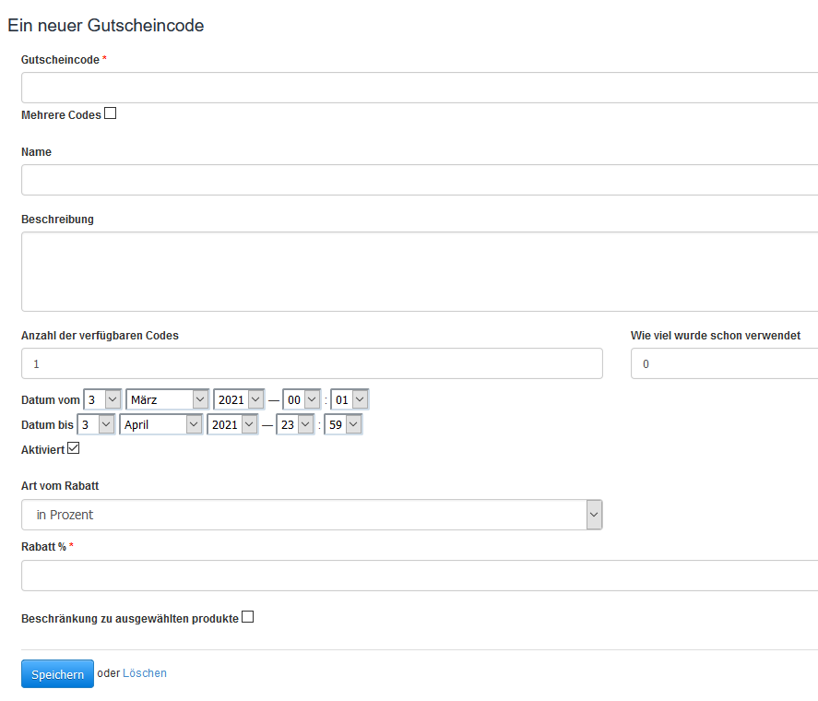This screenshot has height=701, width=818.
Task: Open the minute dropdown showing 59
Action: point(342,423)
